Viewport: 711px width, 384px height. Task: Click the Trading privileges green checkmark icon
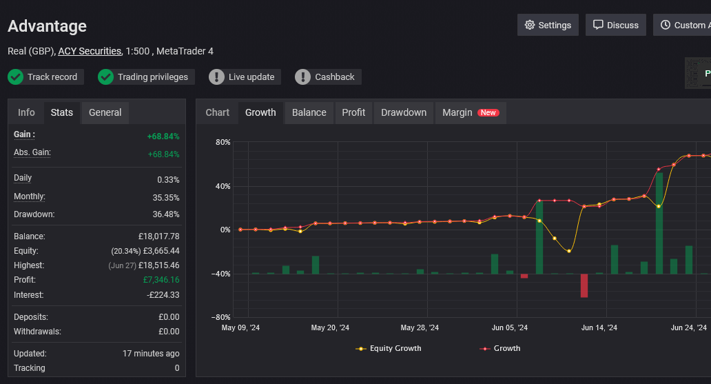pyautogui.click(x=105, y=77)
